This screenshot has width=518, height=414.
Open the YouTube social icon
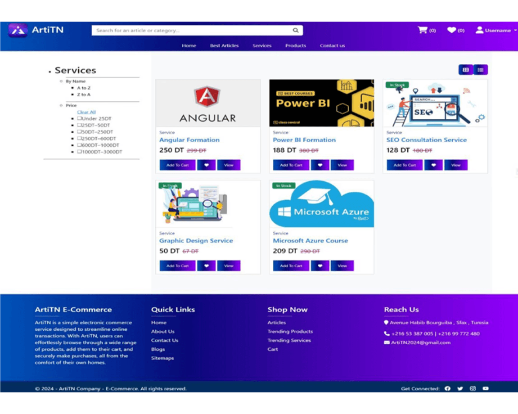click(x=486, y=388)
